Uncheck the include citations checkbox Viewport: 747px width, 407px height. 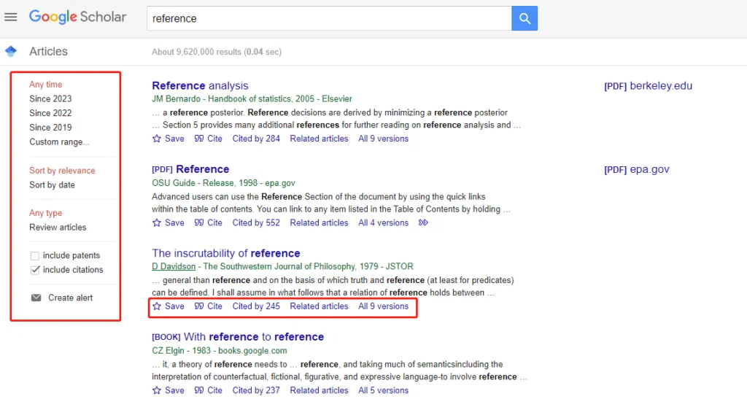[x=35, y=270]
